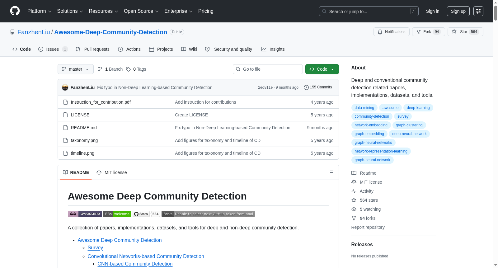Expand the Enterprise dropdown
This screenshot has width=498, height=268.
178,11
